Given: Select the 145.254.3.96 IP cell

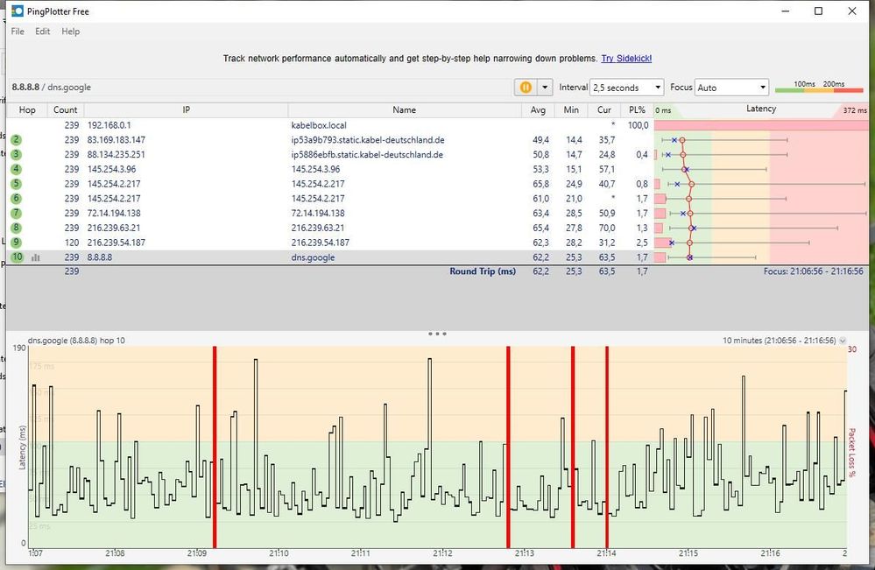Looking at the screenshot, I should (111, 169).
